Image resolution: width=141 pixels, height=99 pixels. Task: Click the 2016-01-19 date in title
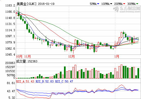(46, 4)
